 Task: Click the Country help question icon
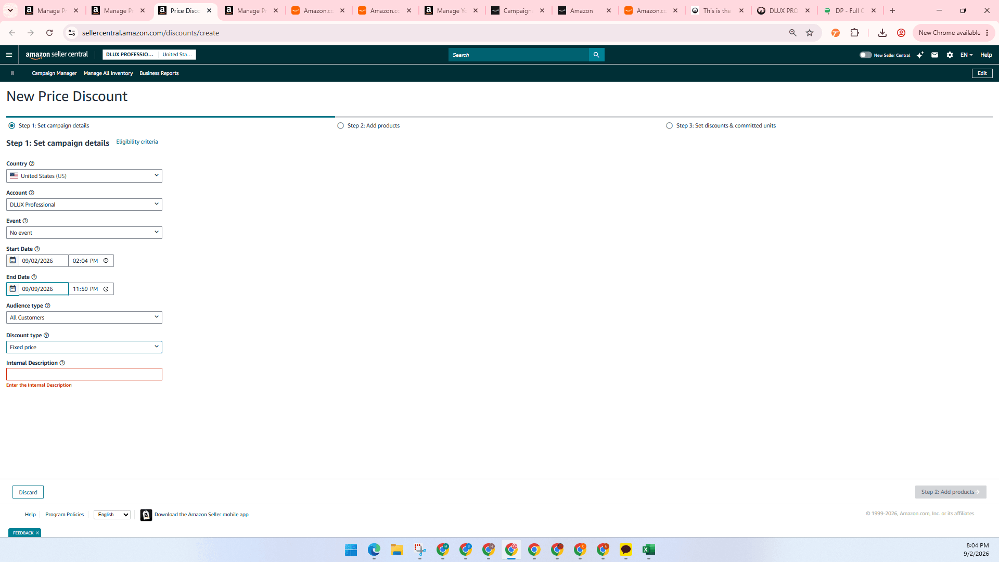click(32, 163)
